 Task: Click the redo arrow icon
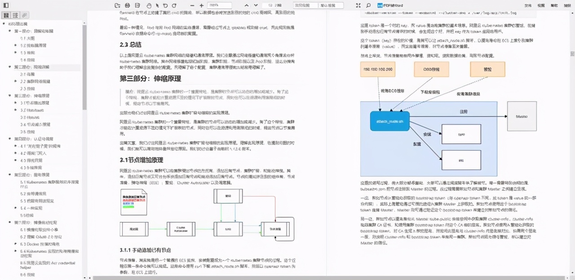coord(175,5)
